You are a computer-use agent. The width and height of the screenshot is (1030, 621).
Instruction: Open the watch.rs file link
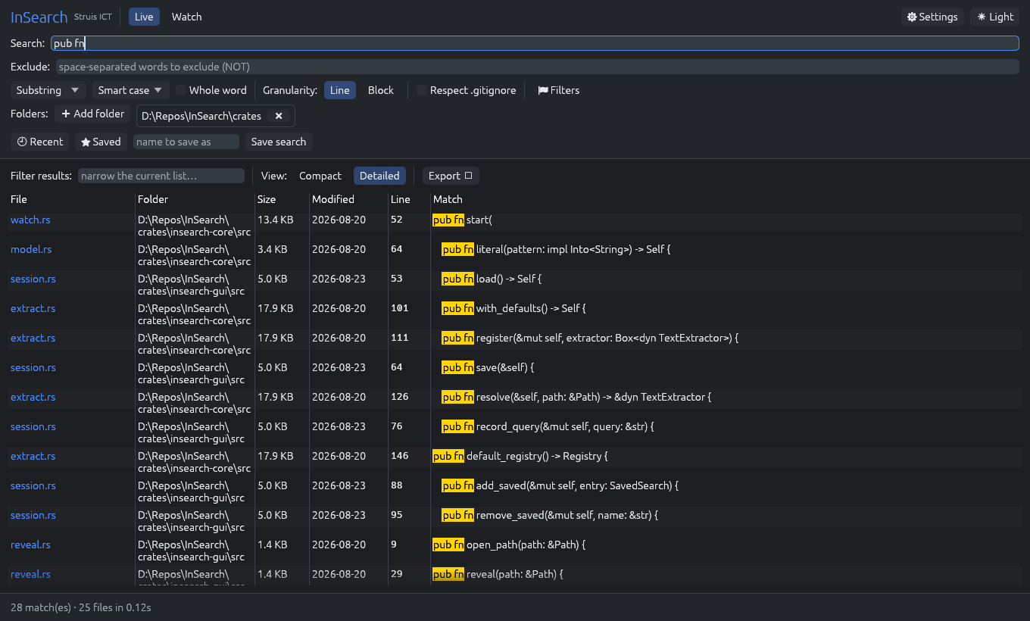point(30,220)
